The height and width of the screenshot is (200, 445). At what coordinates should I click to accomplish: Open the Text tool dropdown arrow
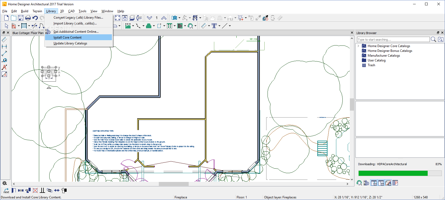[219, 26]
